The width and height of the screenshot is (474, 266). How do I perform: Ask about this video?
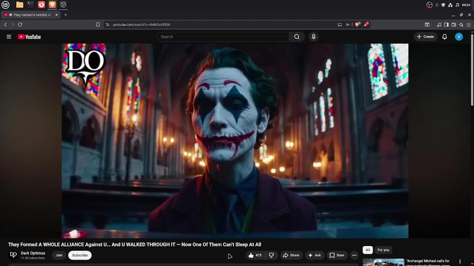point(314,255)
